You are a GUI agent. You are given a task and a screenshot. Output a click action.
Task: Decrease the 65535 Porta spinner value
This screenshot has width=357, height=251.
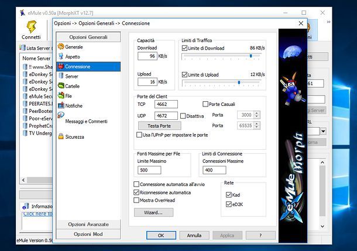click(257, 127)
